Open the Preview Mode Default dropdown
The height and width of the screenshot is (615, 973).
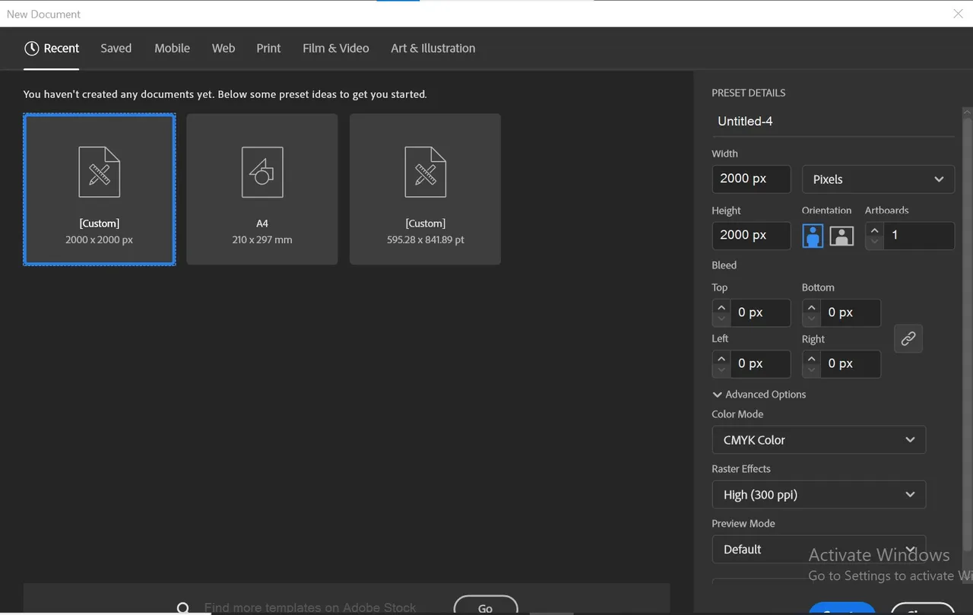tap(819, 549)
